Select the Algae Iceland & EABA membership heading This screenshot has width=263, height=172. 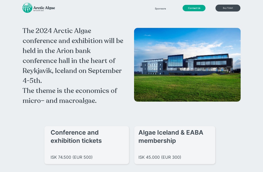[171, 137]
